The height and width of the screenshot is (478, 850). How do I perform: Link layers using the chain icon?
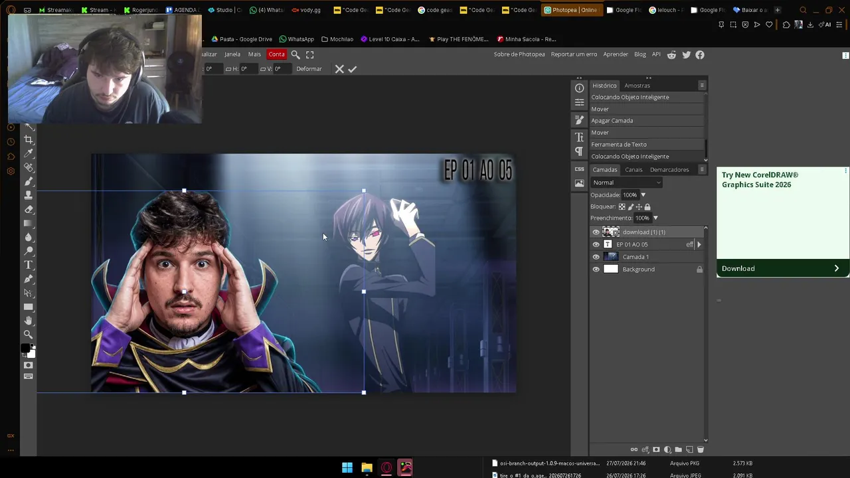634,449
